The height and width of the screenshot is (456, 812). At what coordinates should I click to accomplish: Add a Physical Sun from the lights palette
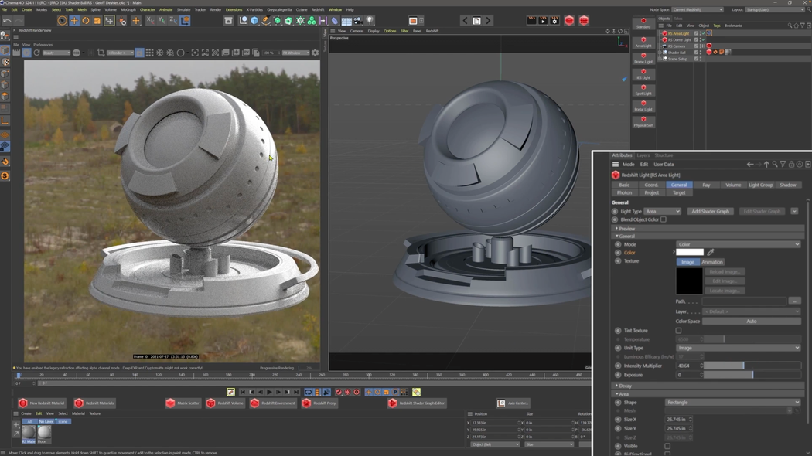(x=643, y=122)
